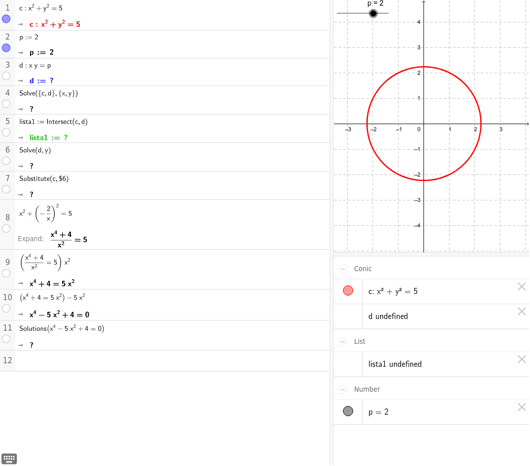Viewport: 530px width, 466px height.
Task: Click input 'lista1 := Intersect(c, d)'
Action: [54, 122]
